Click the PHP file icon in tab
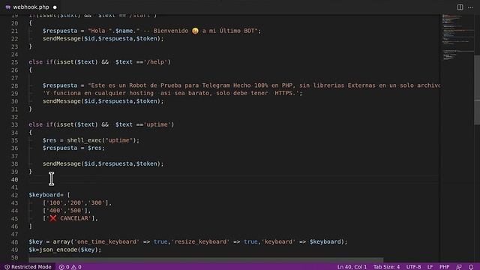Viewport: 480px width, 270px height. [x=8, y=7]
